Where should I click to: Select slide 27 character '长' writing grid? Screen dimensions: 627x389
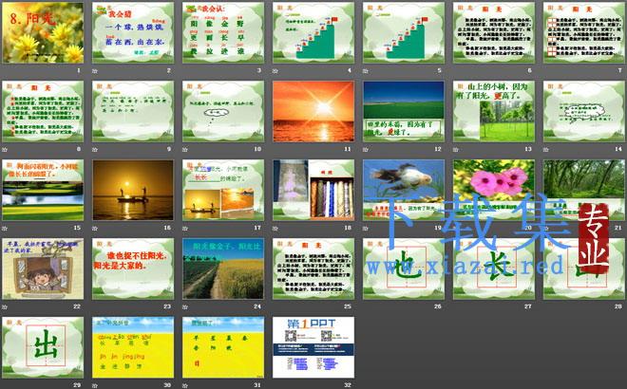(x=494, y=269)
